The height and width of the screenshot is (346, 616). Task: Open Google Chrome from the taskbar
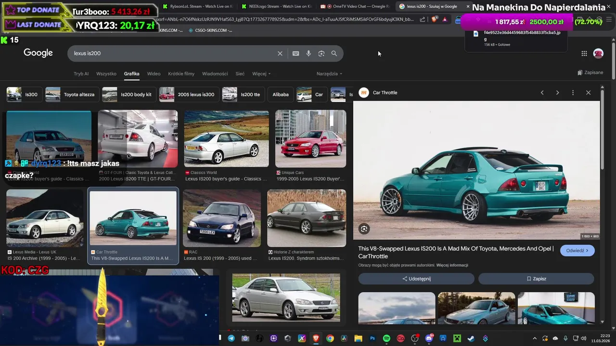pyautogui.click(x=330, y=338)
